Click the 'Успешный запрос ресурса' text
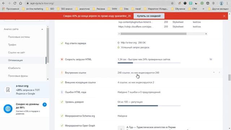This screenshot has width=231, height=130. [x=135, y=47]
